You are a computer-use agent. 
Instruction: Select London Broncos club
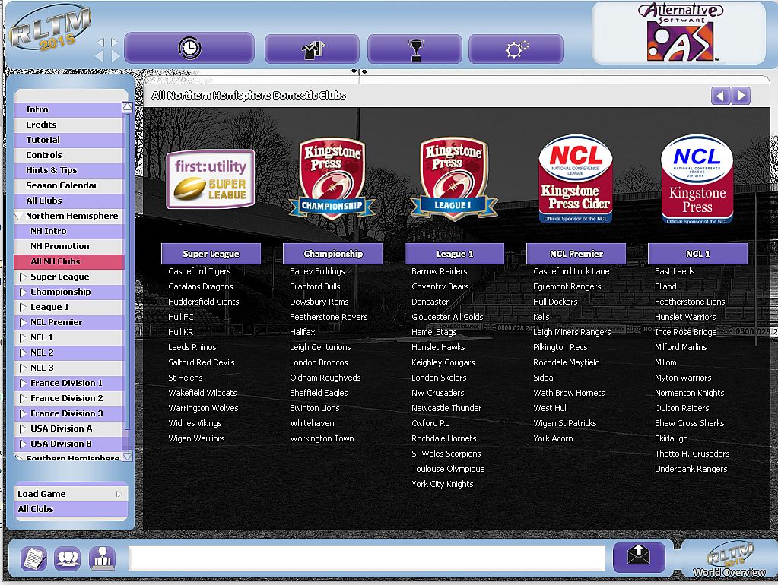tap(319, 363)
